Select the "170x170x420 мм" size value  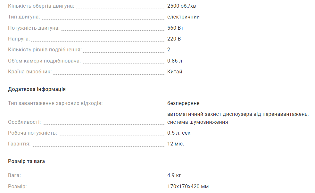[188, 186]
